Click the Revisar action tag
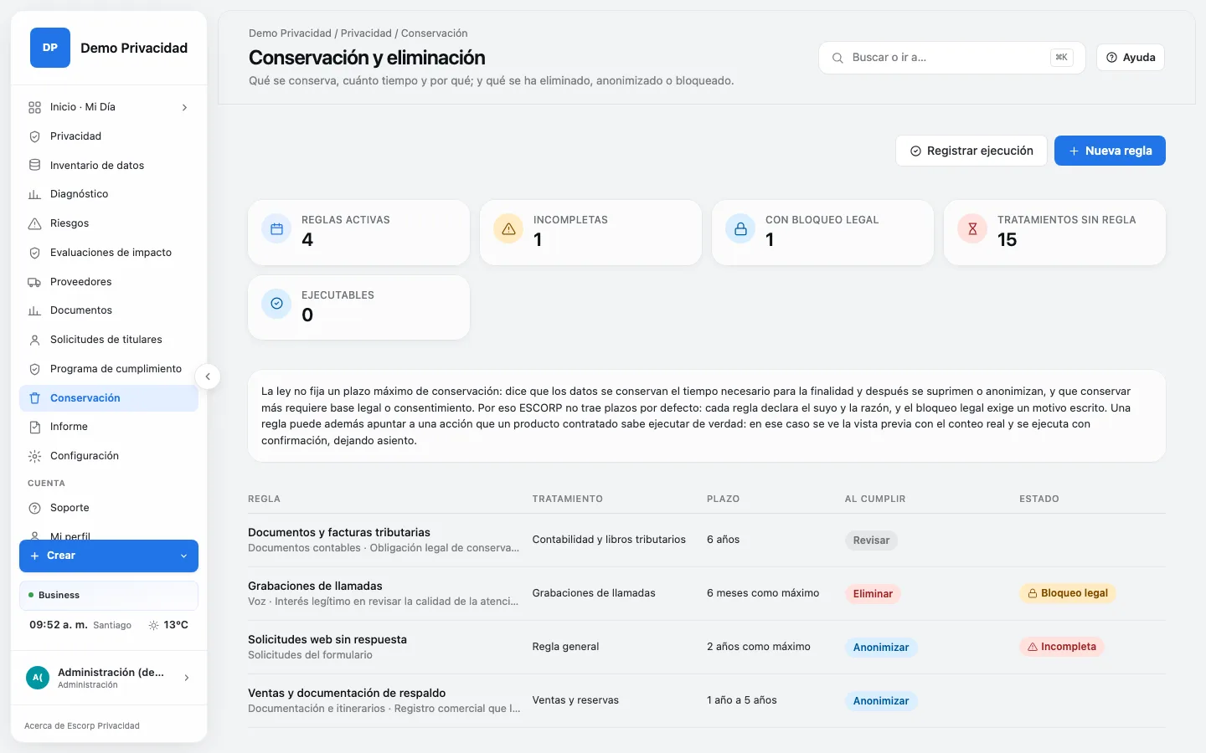The width and height of the screenshot is (1206, 753). pyautogui.click(x=871, y=540)
